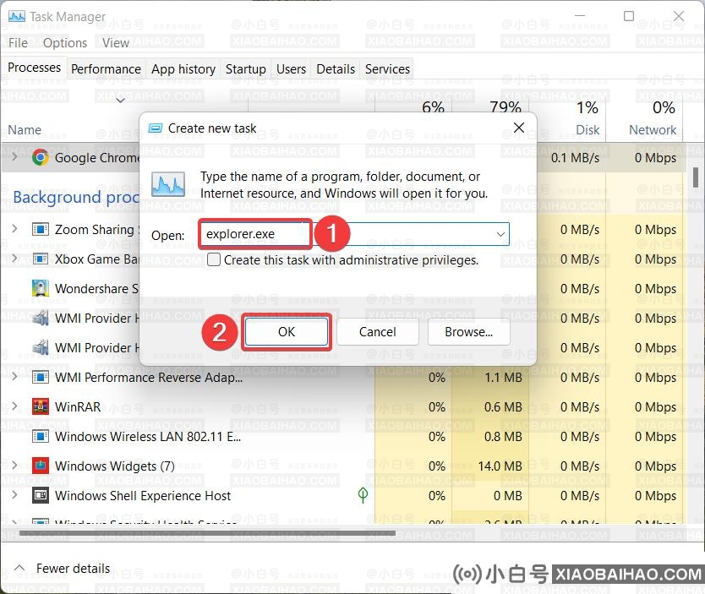Enable administrative privileges checkbox
Image resolution: width=705 pixels, height=594 pixels.
pyautogui.click(x=214, y=259)
